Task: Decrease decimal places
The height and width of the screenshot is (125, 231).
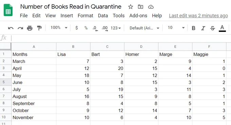Action: click(95, 28)
